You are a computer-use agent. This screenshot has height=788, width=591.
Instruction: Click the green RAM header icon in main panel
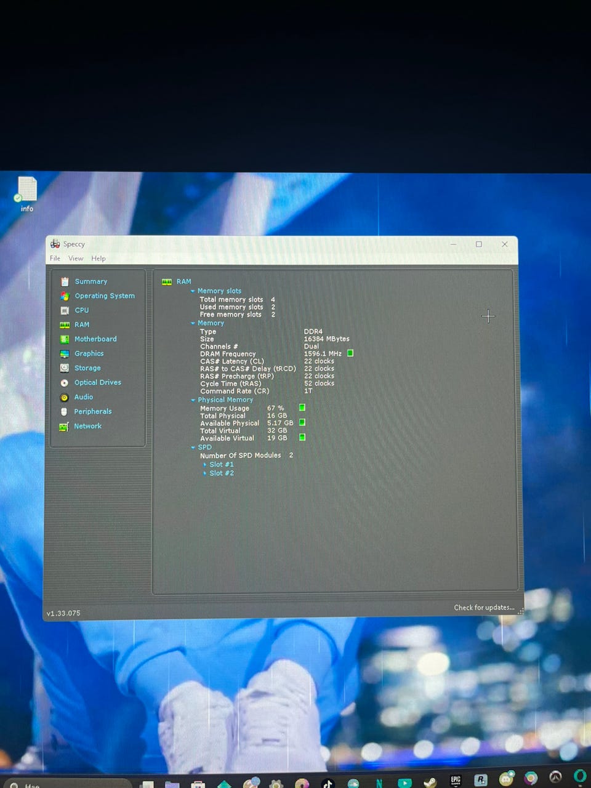click(167, 282)
